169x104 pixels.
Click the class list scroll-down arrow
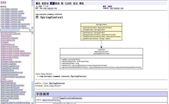[x=32, y=103]
